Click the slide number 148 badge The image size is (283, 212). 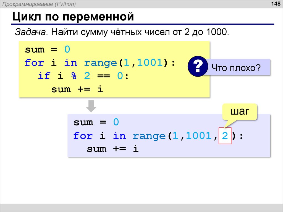click(x=275, y=4)
